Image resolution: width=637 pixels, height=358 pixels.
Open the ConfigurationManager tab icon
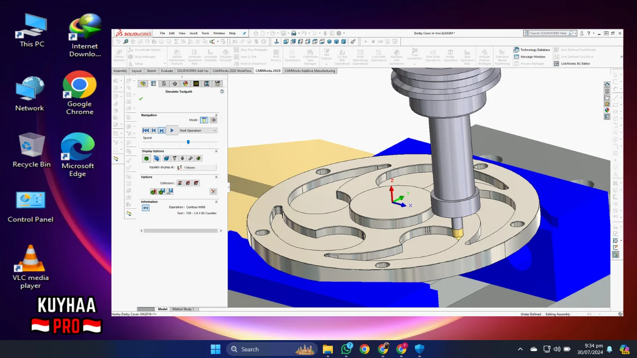tap(164, 84)
